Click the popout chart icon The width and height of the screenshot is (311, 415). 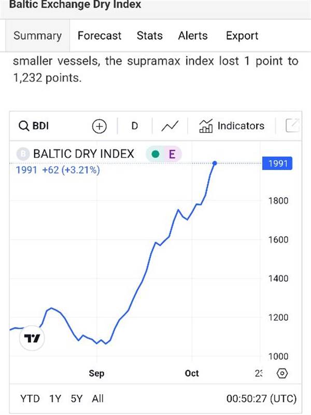(293, 126)
